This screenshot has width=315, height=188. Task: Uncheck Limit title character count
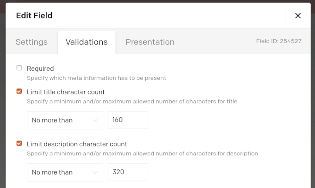point(19,91)
